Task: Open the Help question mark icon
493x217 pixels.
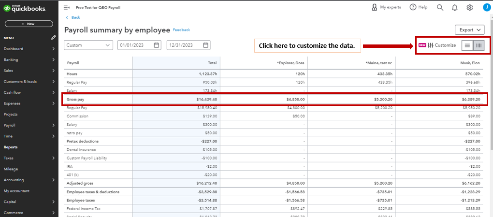Action: [x=413, y=7]
